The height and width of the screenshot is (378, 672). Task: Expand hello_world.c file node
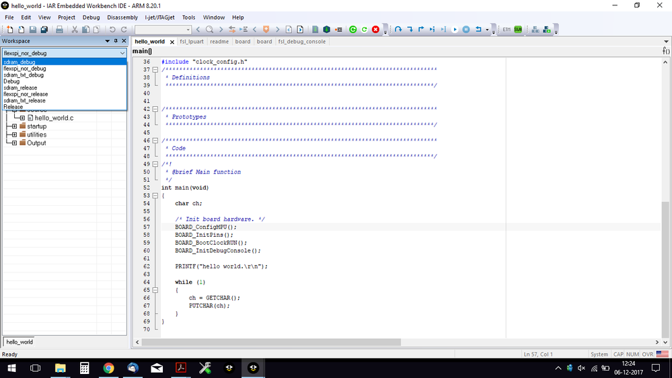pos(22,118)
